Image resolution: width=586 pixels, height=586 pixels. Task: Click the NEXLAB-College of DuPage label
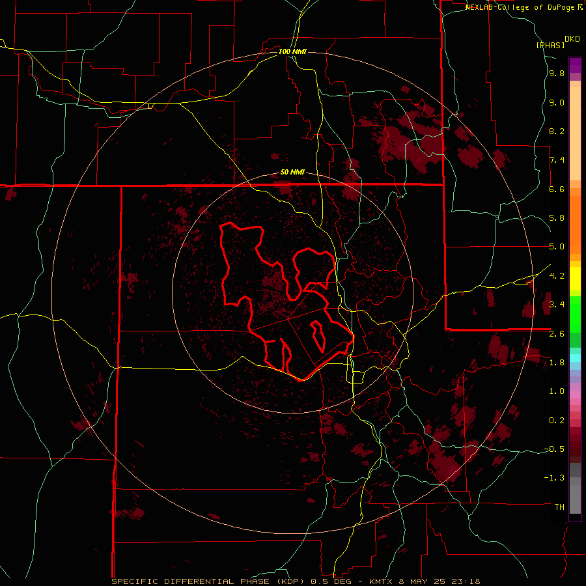pos(523,7)
